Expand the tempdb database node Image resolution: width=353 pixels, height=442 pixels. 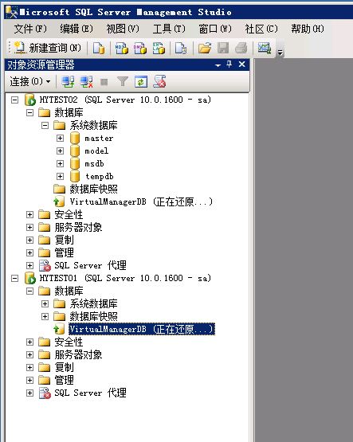point(60,177)
